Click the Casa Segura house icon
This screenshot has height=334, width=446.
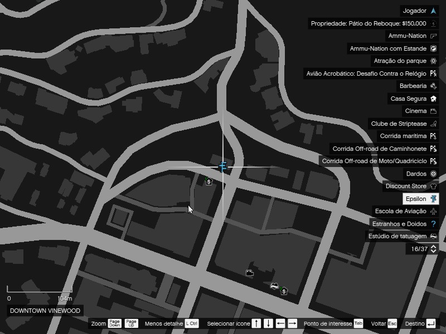tap(433, 99)
